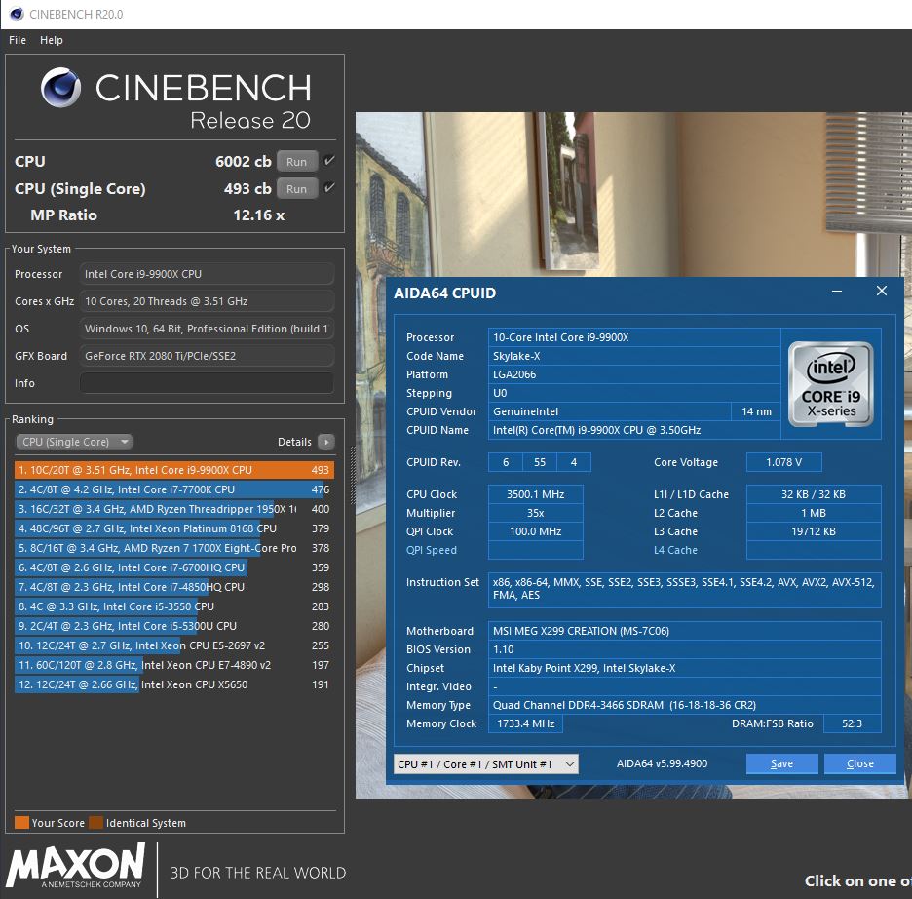Select ranking row Intel Xeon CPU E7-4890 v2

tap(174, 665)
